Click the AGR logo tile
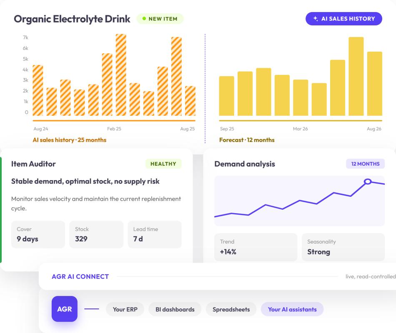396x333 pixels. point(64,309)
